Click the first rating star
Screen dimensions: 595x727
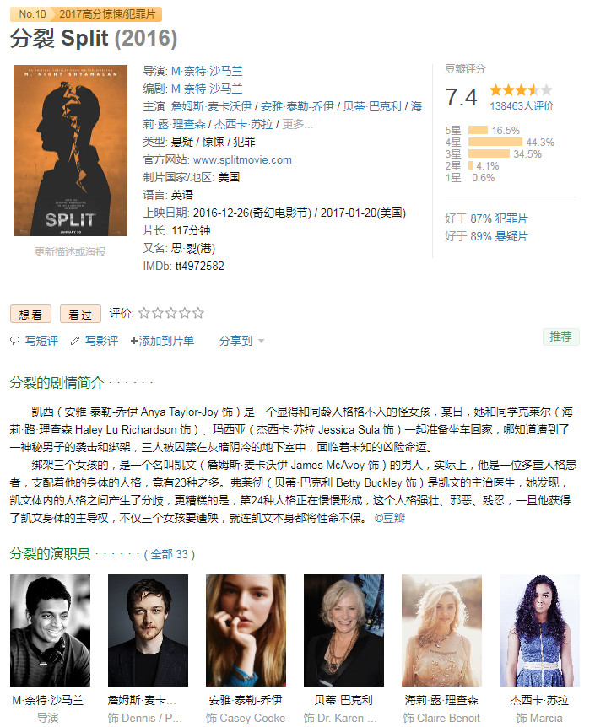click(143, 314)
